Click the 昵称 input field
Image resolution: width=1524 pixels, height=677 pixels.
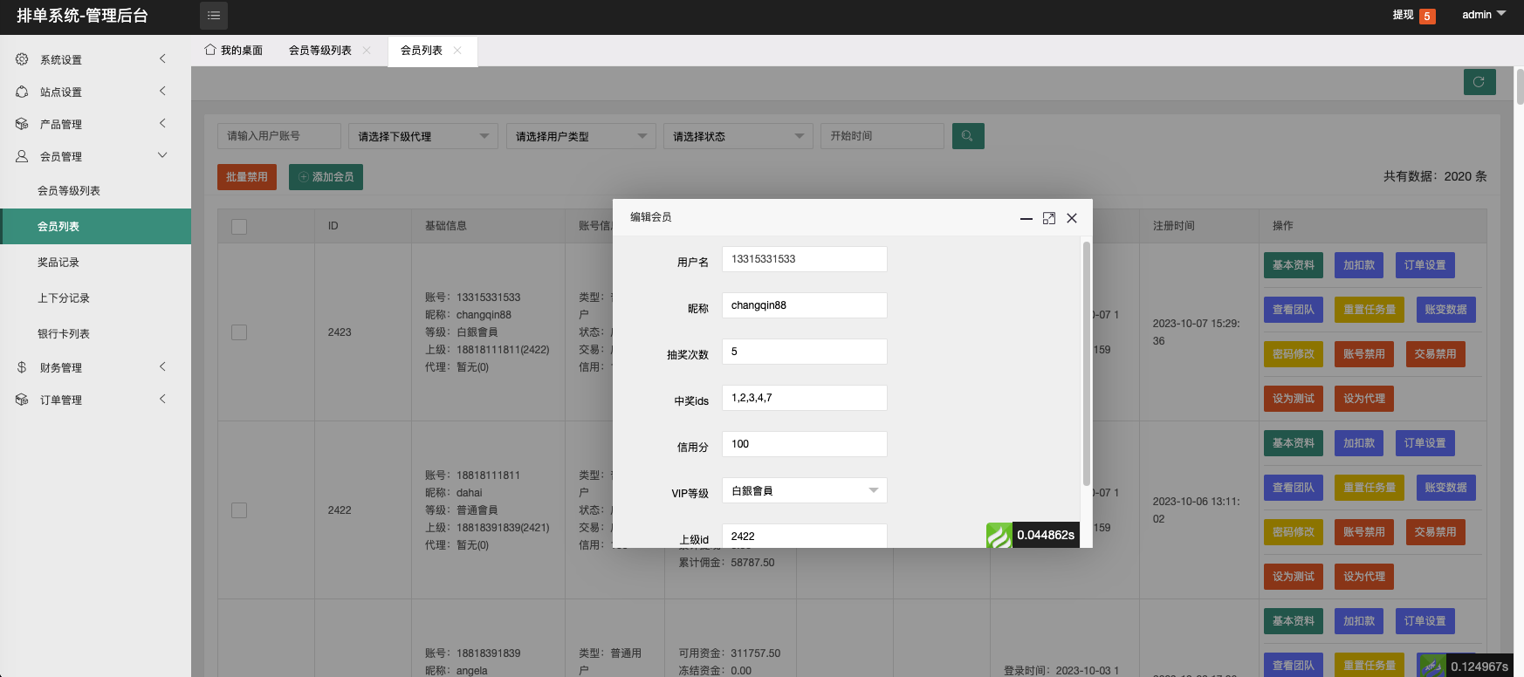coord(804,305)
